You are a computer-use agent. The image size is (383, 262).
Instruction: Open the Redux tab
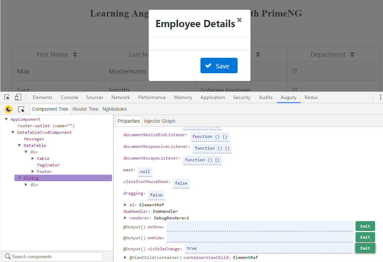point(311,97)
